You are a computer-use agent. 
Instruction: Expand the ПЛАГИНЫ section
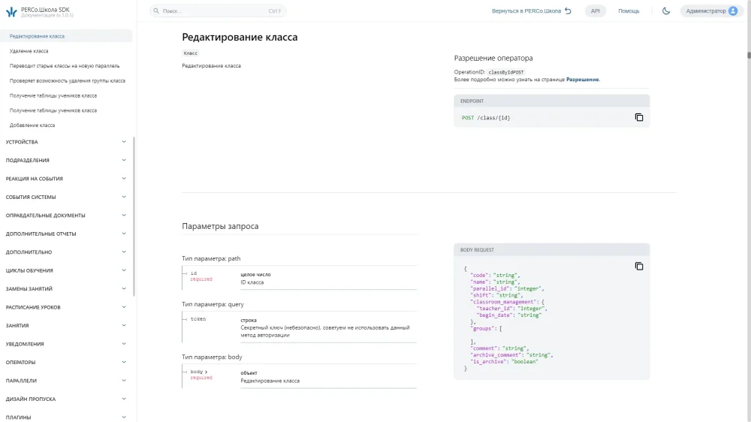(x=65, y=417)
